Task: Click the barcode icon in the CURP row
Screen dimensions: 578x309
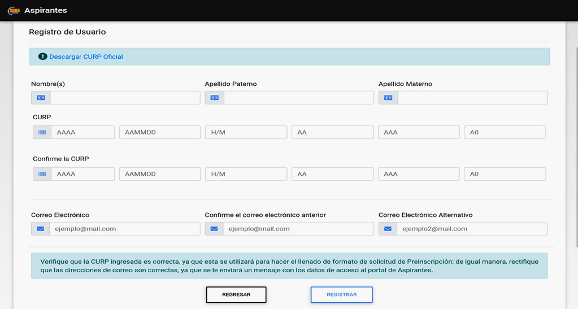Action: (x=42, y=132)
